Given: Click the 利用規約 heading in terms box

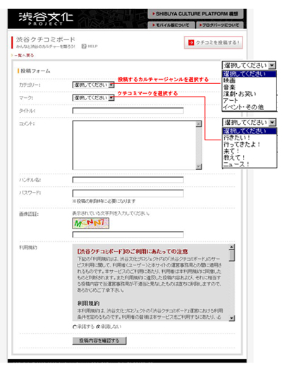Looking at the screenshot, I should coord(89,303).
